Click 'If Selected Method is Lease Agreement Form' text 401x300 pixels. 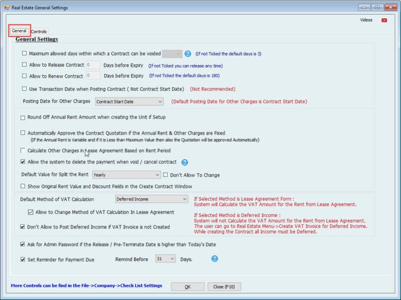(x=244, y=199)
